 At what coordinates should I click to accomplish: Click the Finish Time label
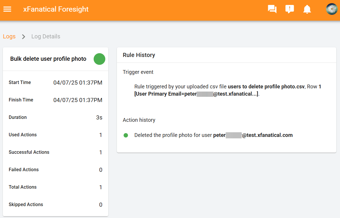(21, 100)
